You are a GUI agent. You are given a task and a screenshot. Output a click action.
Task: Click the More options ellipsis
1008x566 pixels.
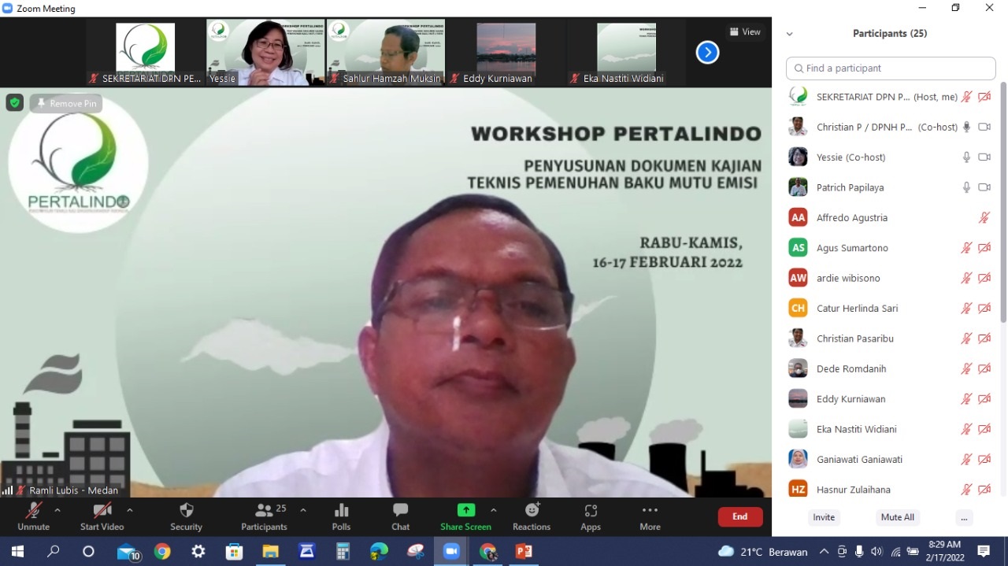tap(650, 516)
